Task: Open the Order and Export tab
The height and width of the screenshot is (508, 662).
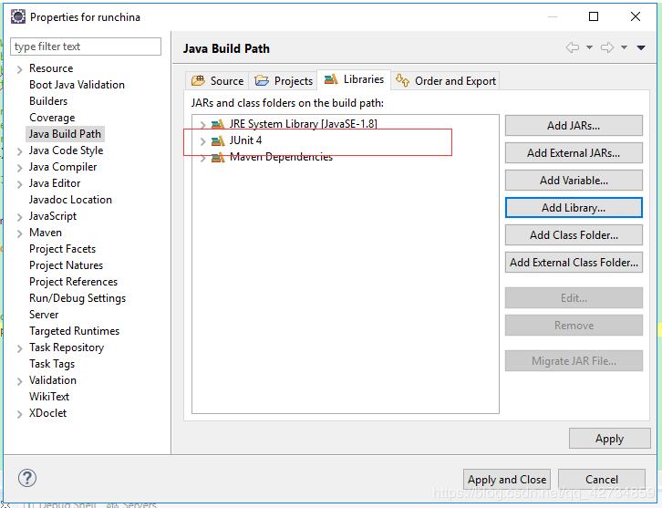Action: pos(445,80)
